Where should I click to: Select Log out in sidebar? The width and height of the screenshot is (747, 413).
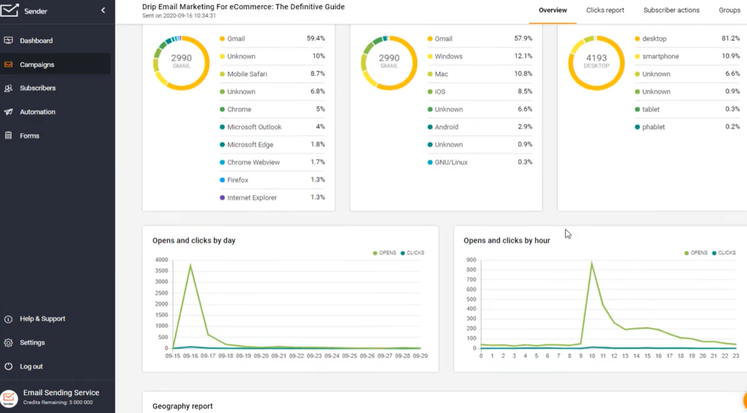point(31,366)
